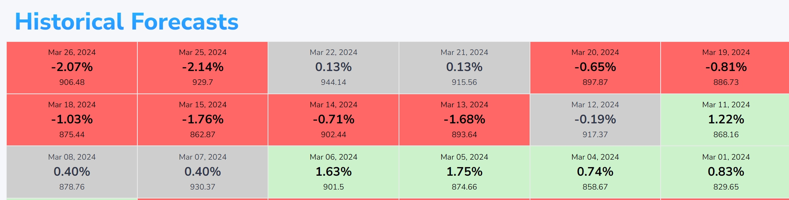Open the Mar 04, 2024 forecast cell
The height and width of the screenshot is (200, 789).
(x=595, y=172)
